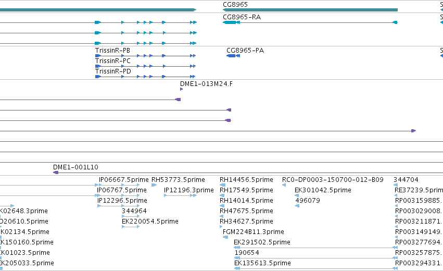Click the CG8965-RA transcript label
The height and width of the screenshot is (271, 443).
coord(242,17)
